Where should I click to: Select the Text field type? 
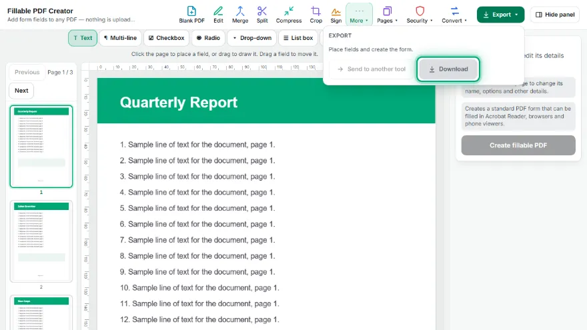click(x=83, y=38)
